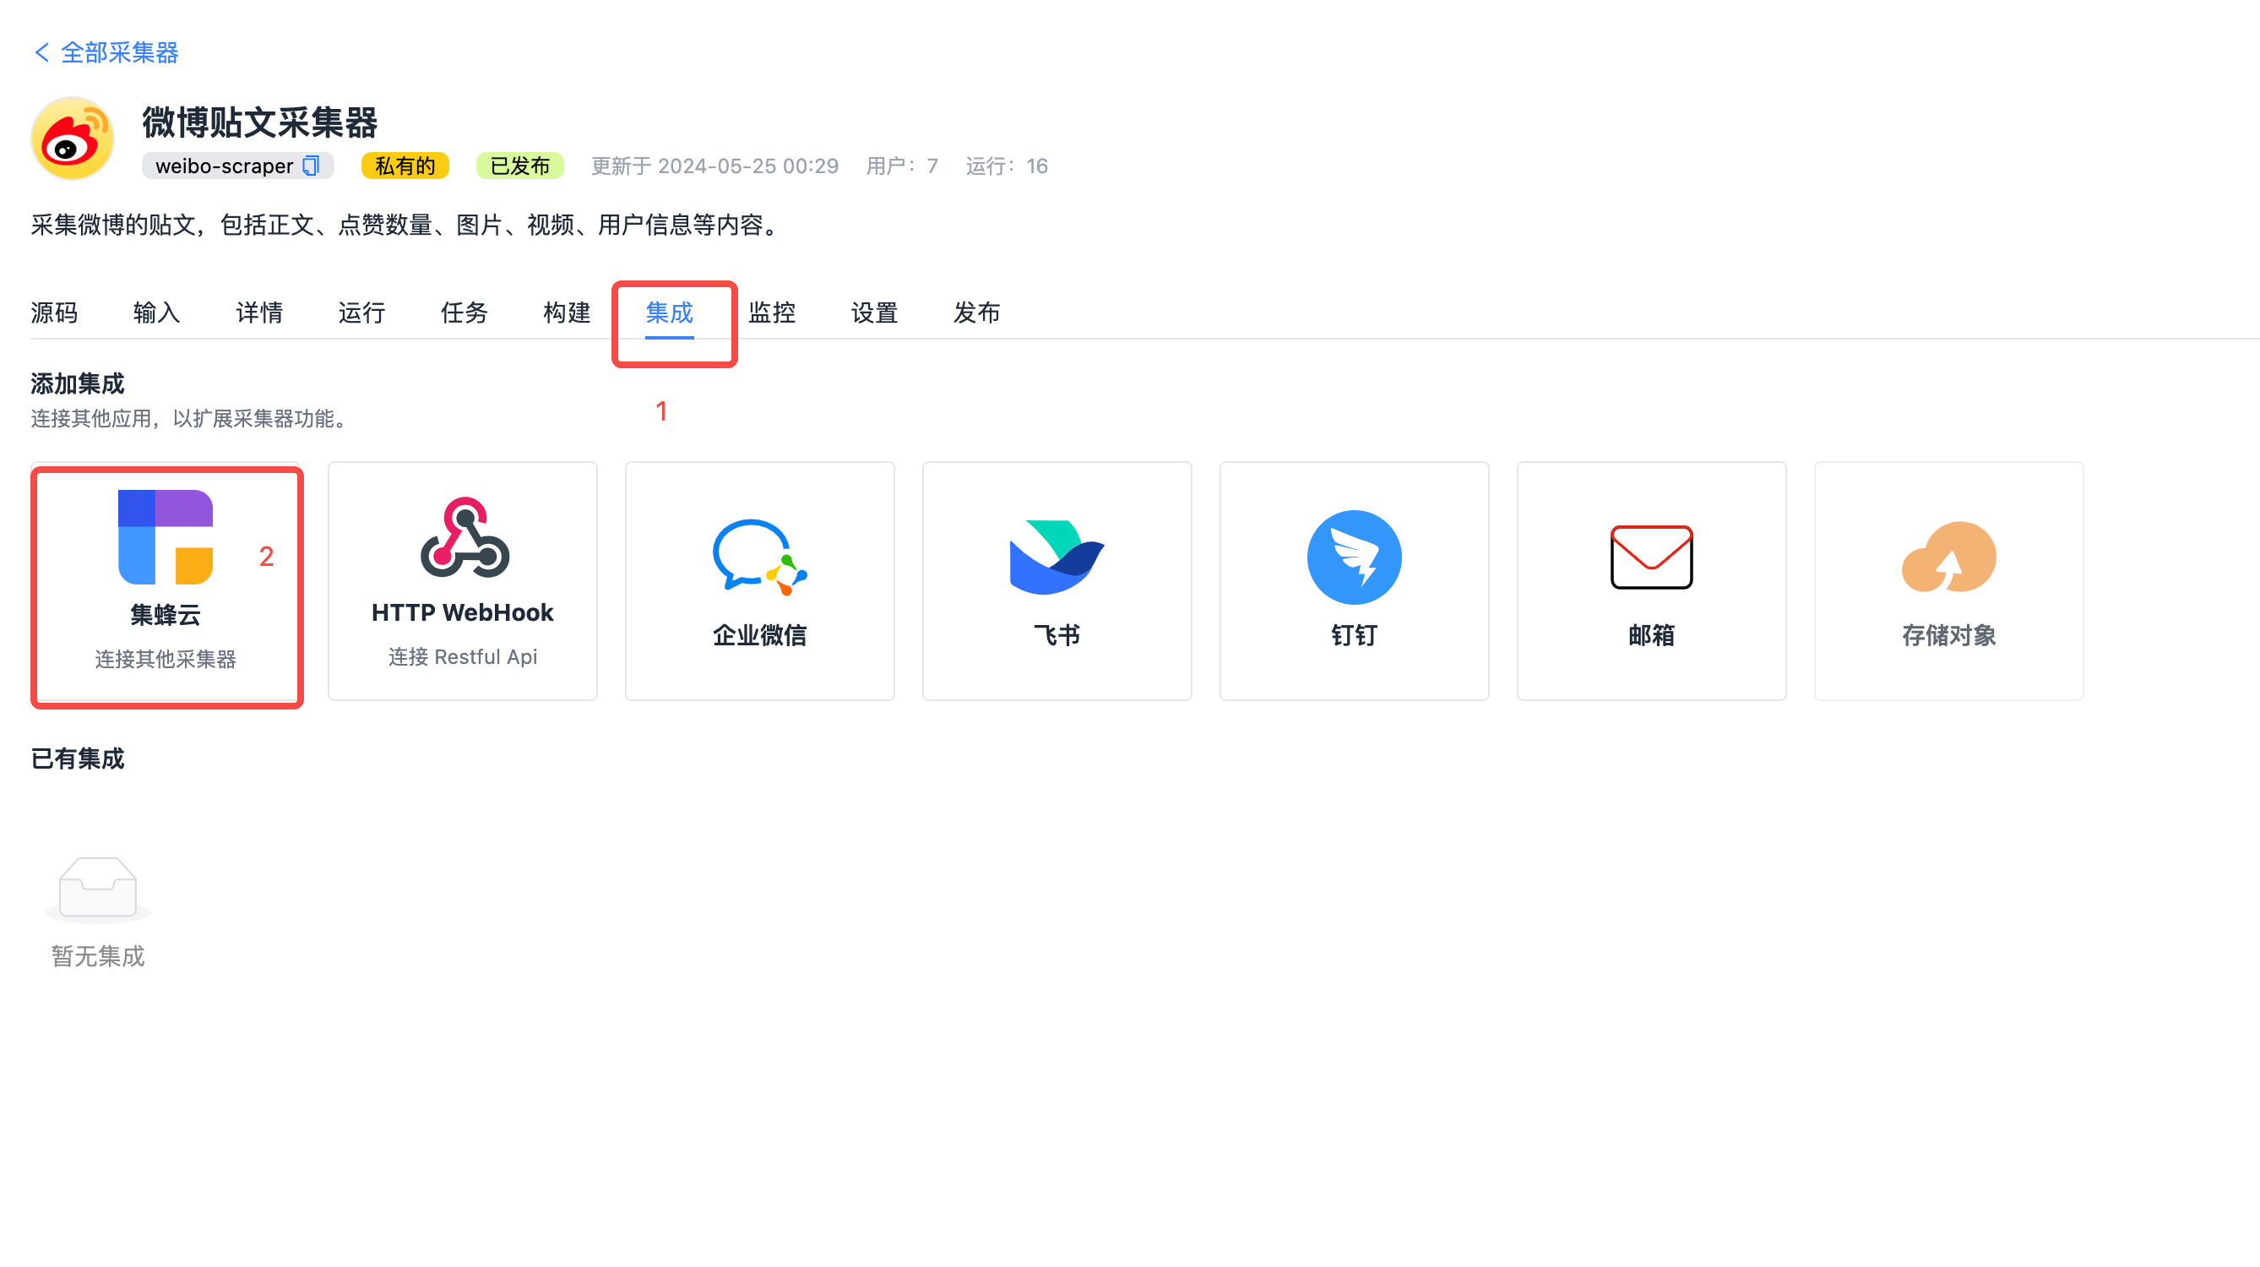Open the 发布 tab
Screen dimensions: 2260x1267
point(977,313)
